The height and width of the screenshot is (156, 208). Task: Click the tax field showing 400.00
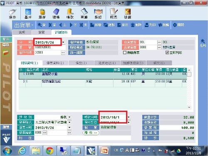point(177,128)
